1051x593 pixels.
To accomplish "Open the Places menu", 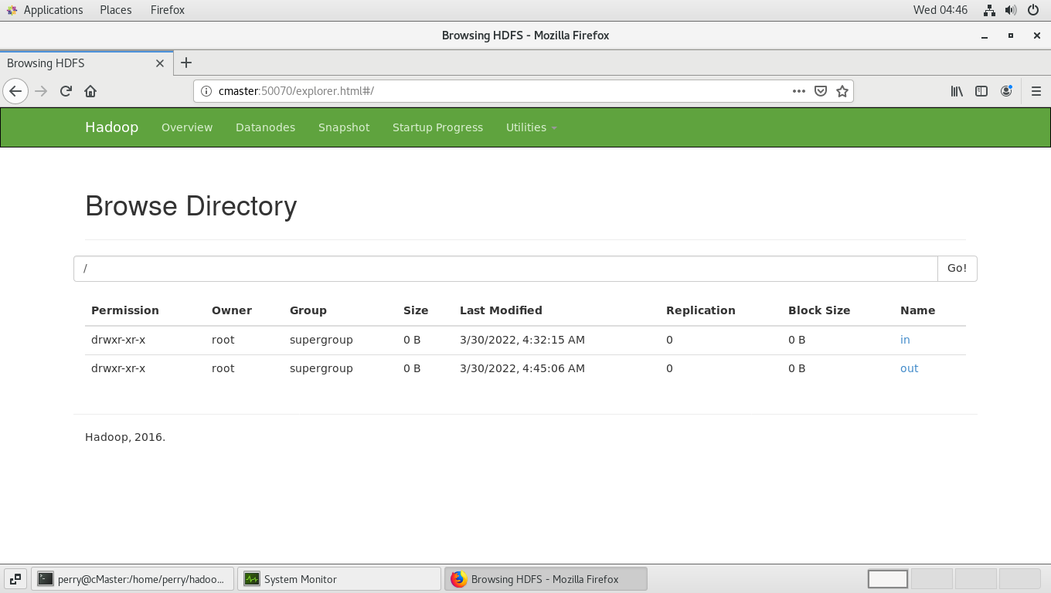I will click(116, 10).
